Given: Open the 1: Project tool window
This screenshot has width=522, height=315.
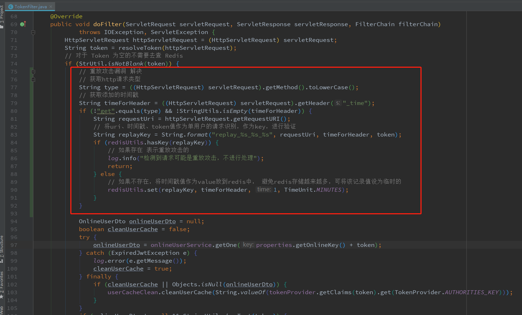Looking at the screenshot, I should tap(2, 17).
